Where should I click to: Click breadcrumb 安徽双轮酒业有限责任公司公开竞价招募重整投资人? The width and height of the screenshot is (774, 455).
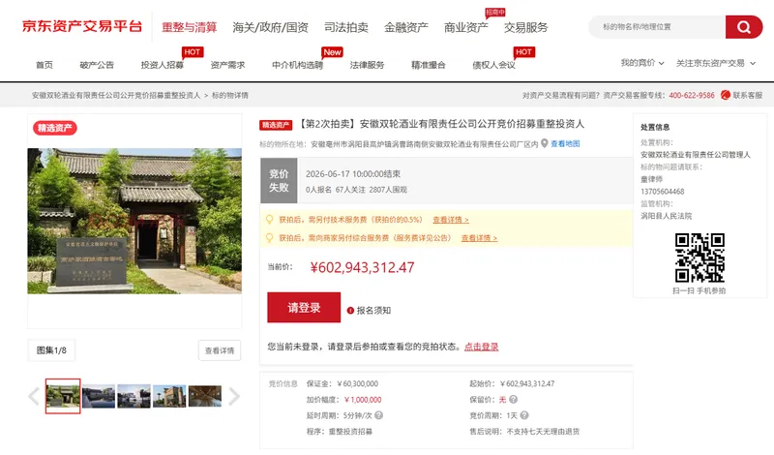pos(116,95)
